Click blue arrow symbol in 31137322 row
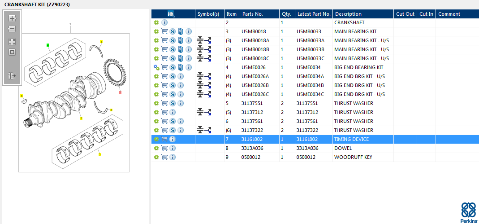 pos(208,130)
